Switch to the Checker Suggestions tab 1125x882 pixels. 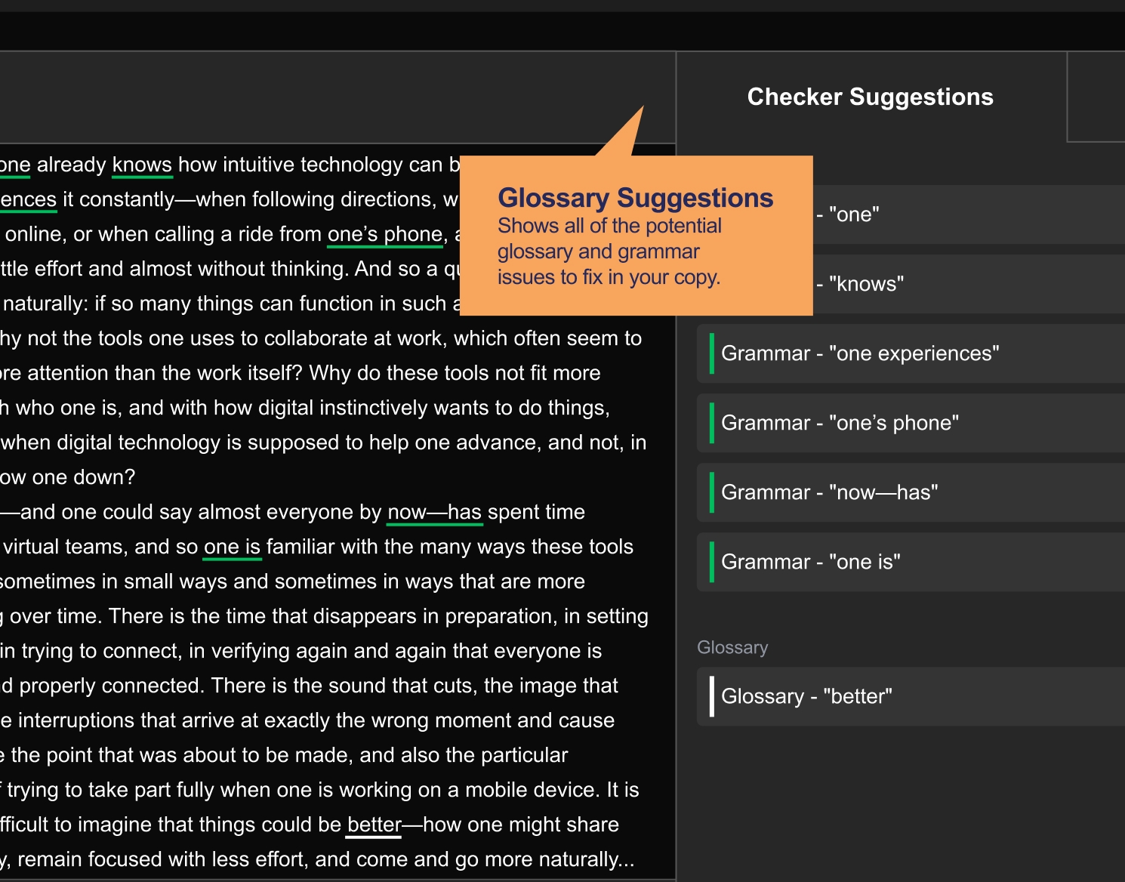pyautogui.click(x=870, y=97)
